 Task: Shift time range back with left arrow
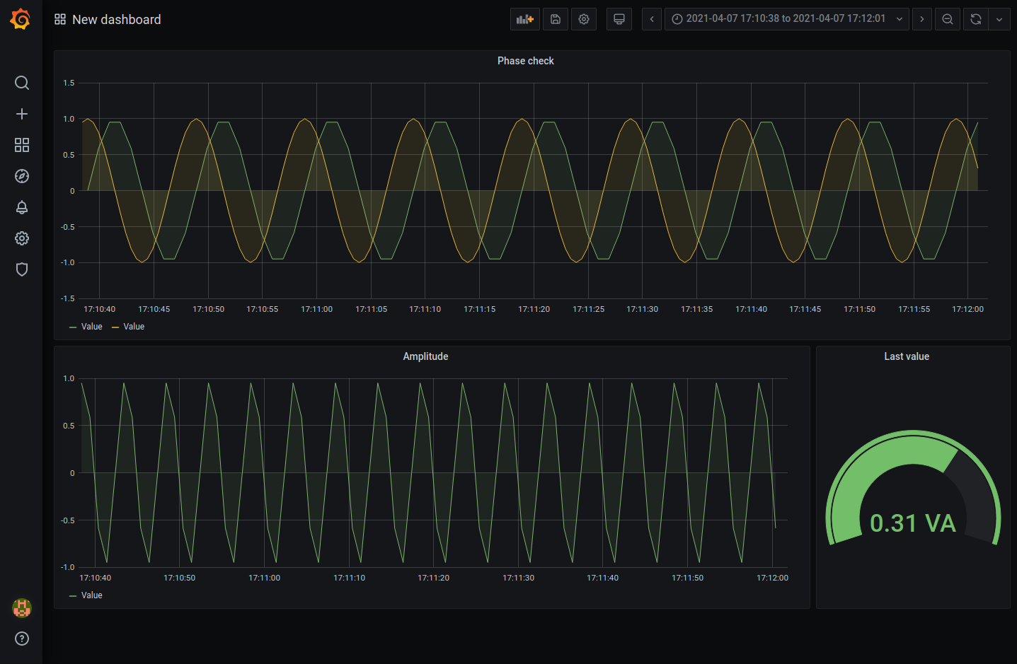651,18
